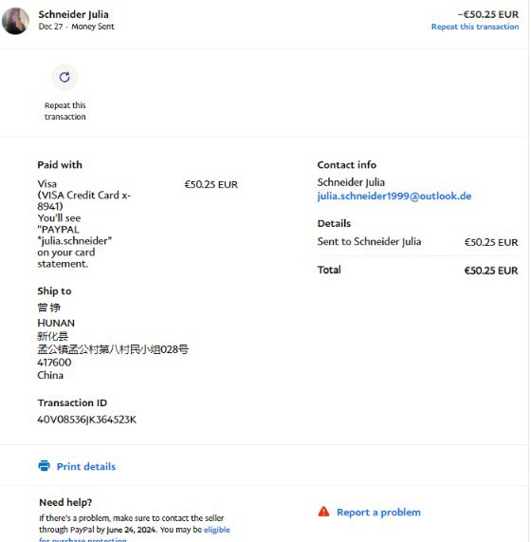Click the -€50.25 EUR amount in the header

[487, 14]
